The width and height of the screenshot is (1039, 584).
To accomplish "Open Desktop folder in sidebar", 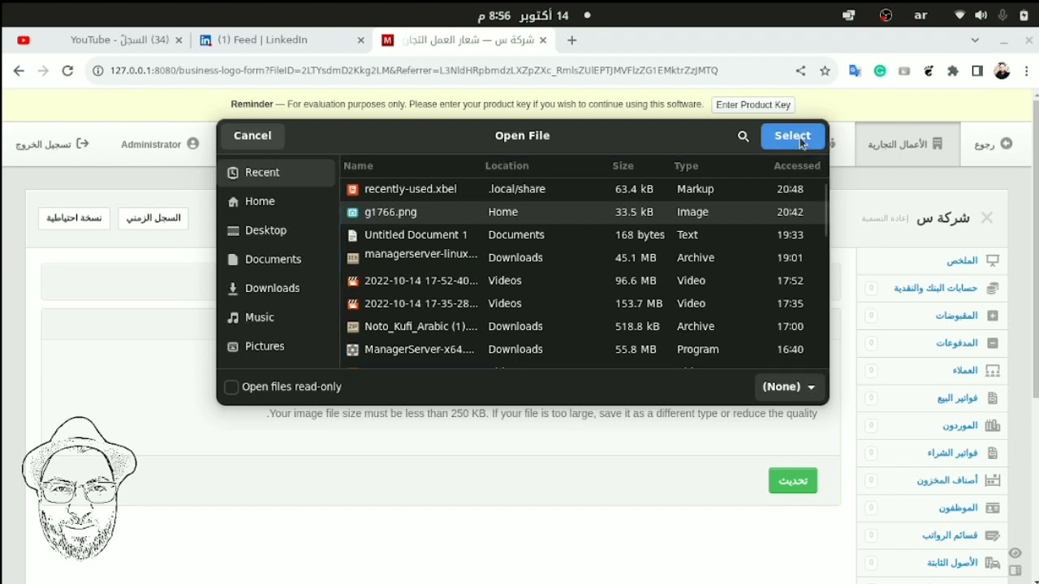I will (277, 230).
